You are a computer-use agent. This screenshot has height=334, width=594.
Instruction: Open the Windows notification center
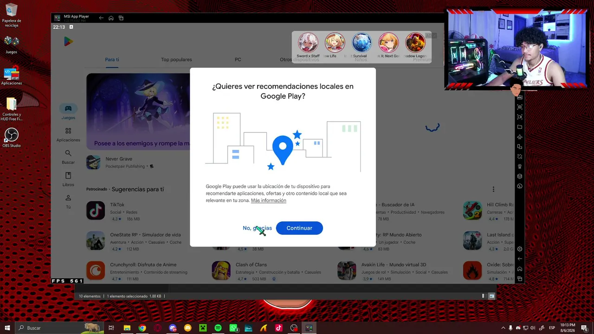(584, 328)
